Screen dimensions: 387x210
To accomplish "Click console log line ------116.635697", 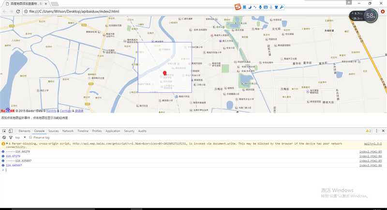I will pyautogui.click(x=18, y=161).
